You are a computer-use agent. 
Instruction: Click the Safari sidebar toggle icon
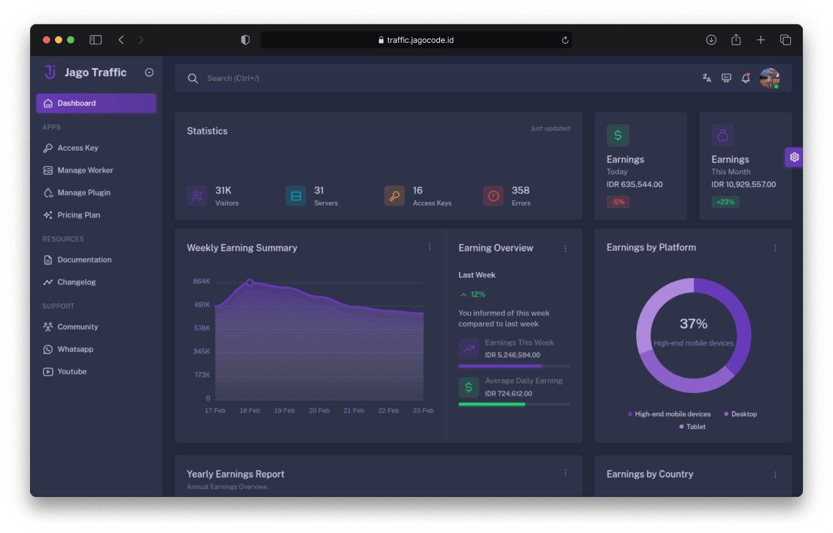pos(95,40)
